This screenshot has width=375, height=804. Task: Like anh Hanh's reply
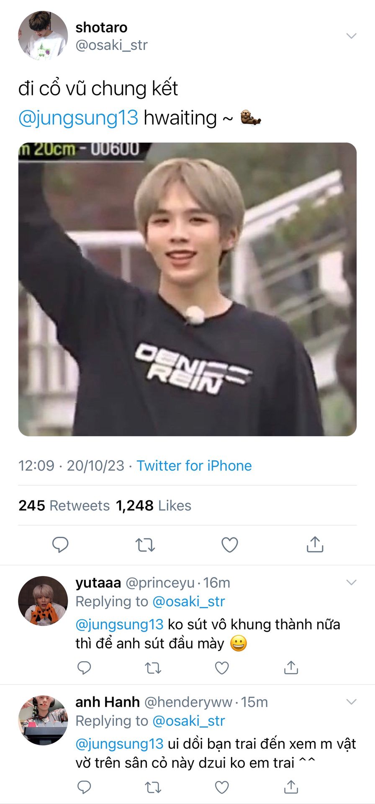[222, 787]
